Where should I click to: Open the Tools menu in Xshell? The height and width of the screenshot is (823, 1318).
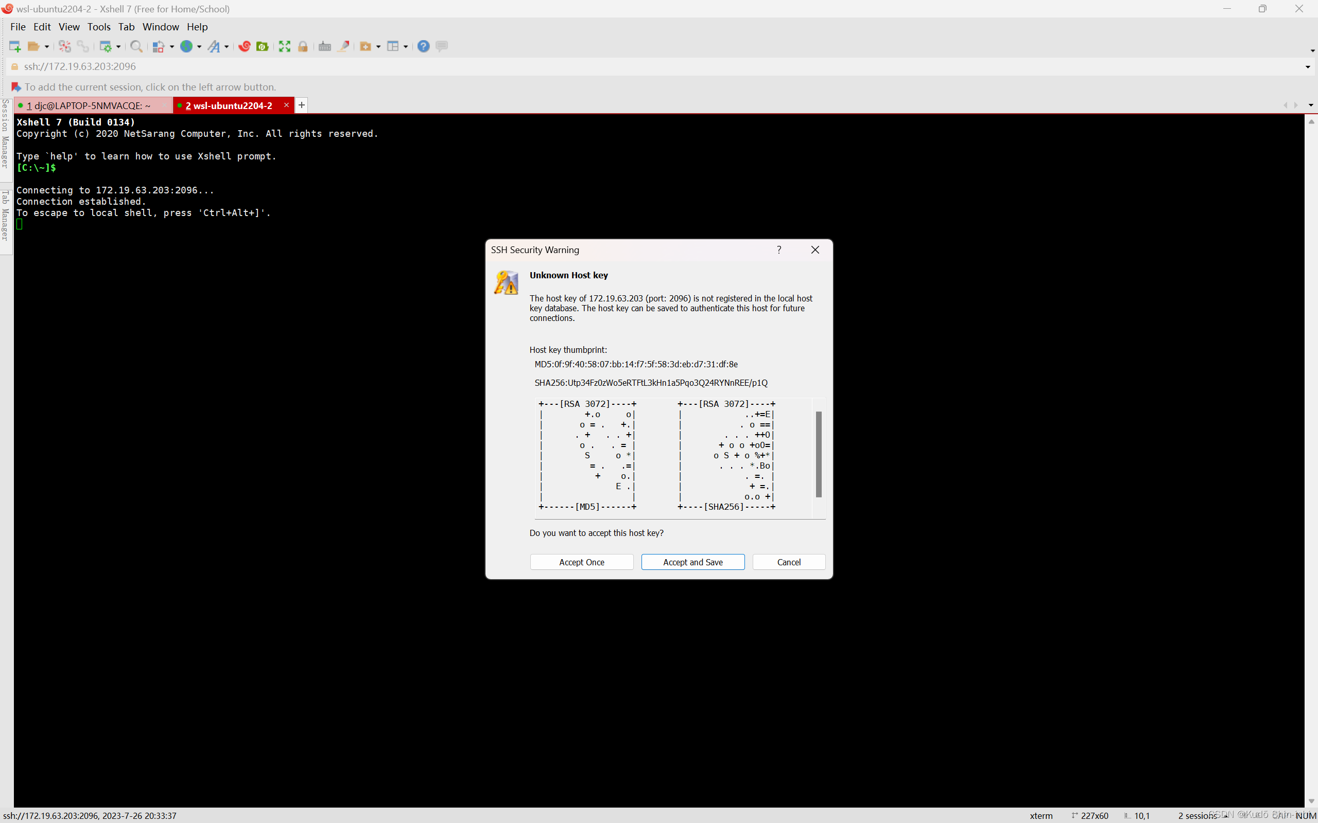click(98, 27)
